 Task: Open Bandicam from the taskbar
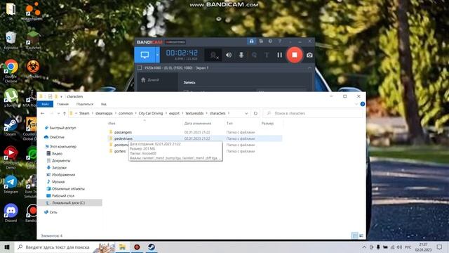click(138, 247)
